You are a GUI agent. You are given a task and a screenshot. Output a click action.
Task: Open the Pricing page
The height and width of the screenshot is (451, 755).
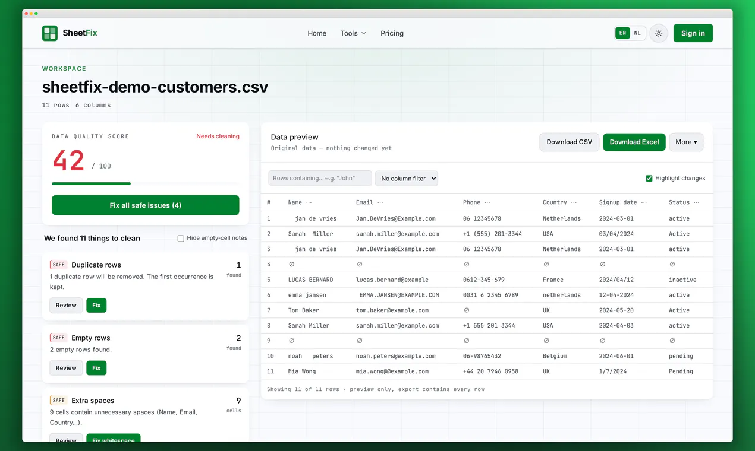point(392,33)
